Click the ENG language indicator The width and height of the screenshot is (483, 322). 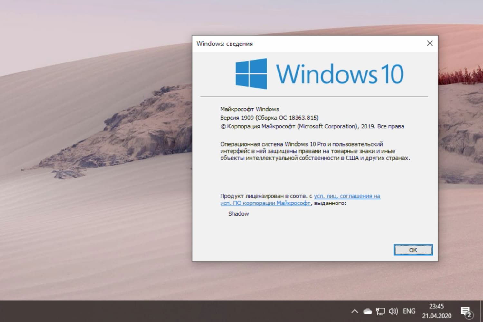(x=409, y=311)
